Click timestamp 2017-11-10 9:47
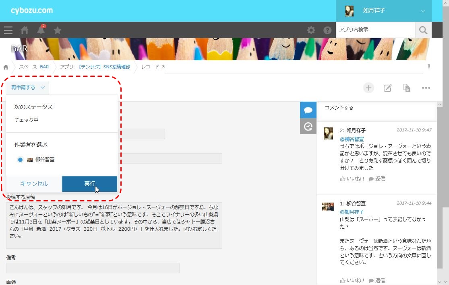The height and width of the screenshot is (285, 449). point(414,130)
